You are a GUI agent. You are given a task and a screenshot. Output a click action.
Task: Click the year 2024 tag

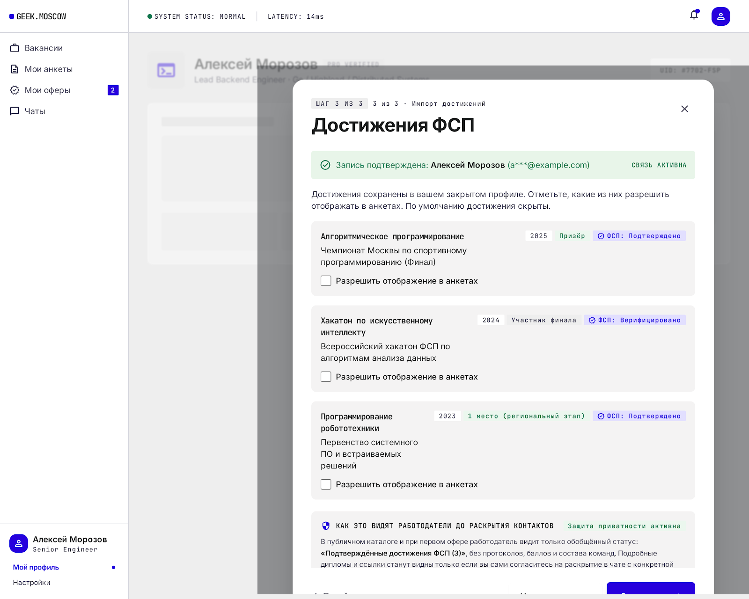click(x=491, y=320)
